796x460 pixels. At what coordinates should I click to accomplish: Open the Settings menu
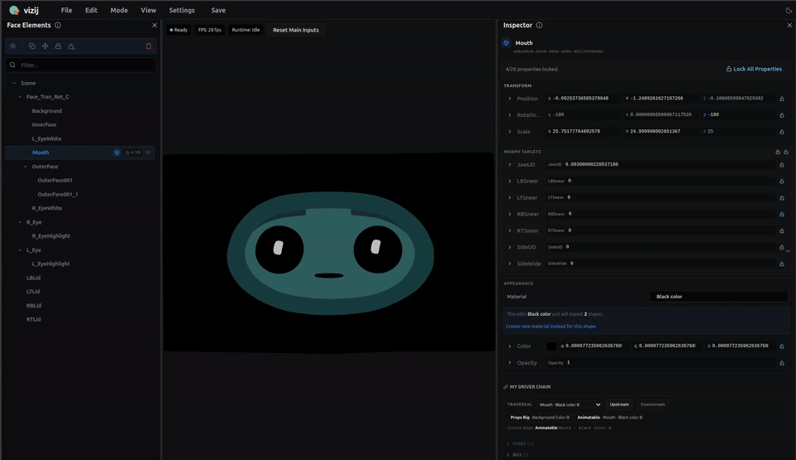[x=182, y=10]
